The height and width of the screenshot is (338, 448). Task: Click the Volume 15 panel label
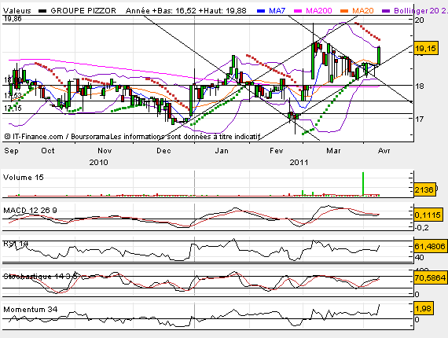pos(24,178)
